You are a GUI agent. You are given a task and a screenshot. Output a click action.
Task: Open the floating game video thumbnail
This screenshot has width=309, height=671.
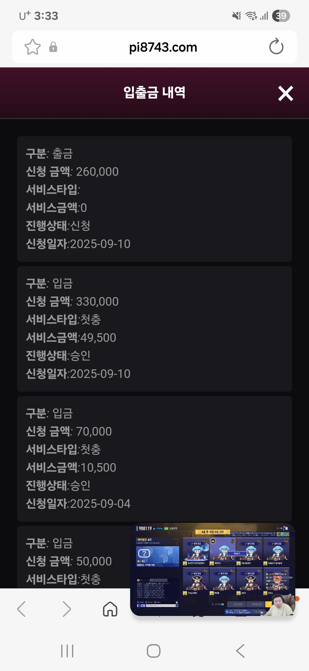[x=212, y=569]
